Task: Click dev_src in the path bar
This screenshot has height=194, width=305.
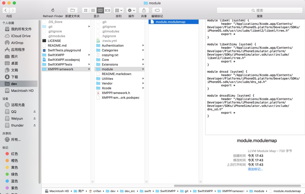Action: pos(127,191)
